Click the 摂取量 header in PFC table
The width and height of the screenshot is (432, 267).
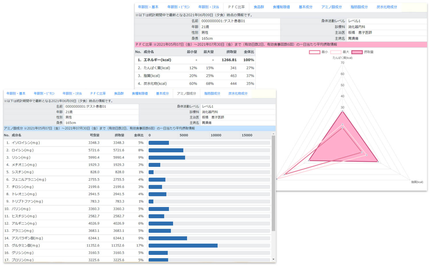pos(231,52)
